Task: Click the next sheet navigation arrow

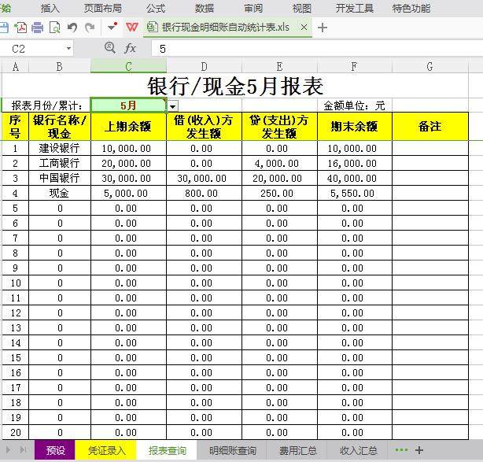Action: [9, 450]
